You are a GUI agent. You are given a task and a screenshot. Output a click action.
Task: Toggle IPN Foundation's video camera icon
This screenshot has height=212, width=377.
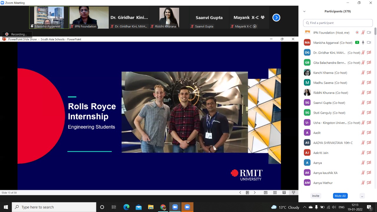click(x=369, y=32)
